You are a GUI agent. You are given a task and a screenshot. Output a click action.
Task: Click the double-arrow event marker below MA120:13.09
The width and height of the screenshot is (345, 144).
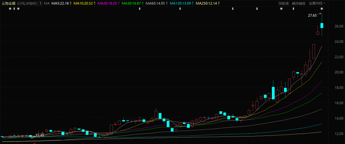[x=180, y=9]
